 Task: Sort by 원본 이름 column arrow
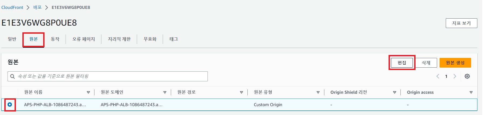88,92
